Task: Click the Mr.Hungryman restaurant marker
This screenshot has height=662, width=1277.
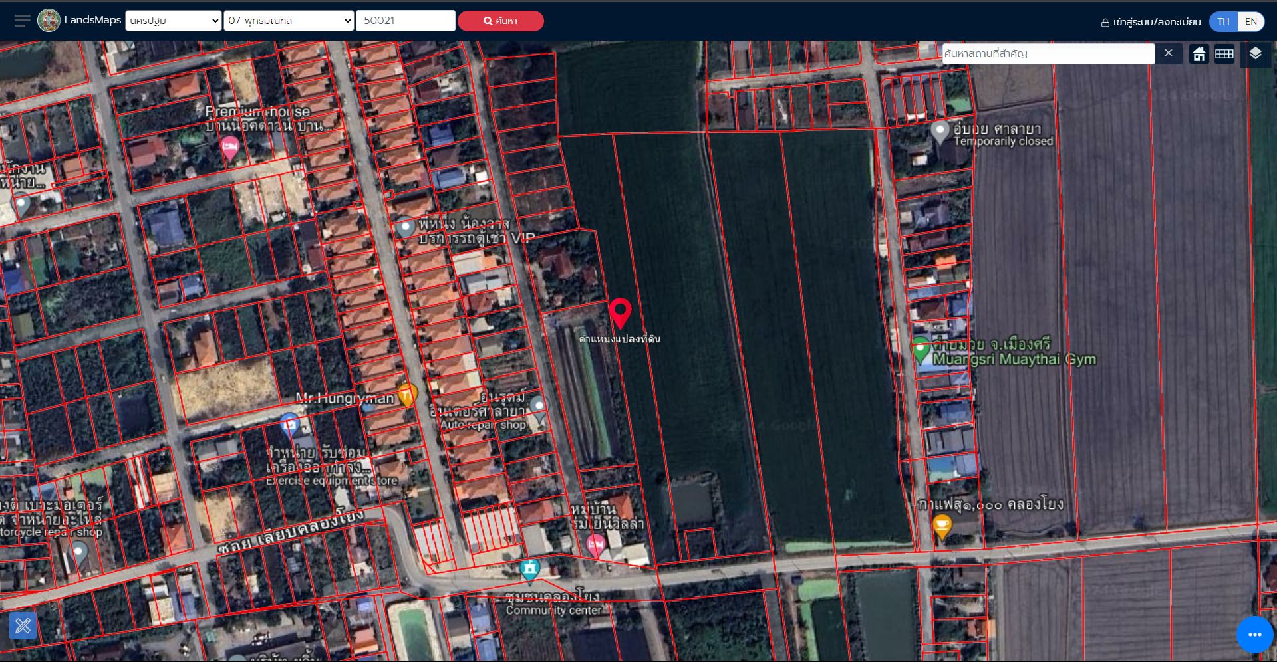Action: pyautogui.click(x=408, y=395)
